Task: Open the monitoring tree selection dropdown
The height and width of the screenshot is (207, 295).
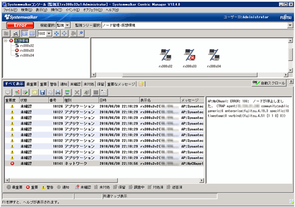Action: [x=290, y=25]
